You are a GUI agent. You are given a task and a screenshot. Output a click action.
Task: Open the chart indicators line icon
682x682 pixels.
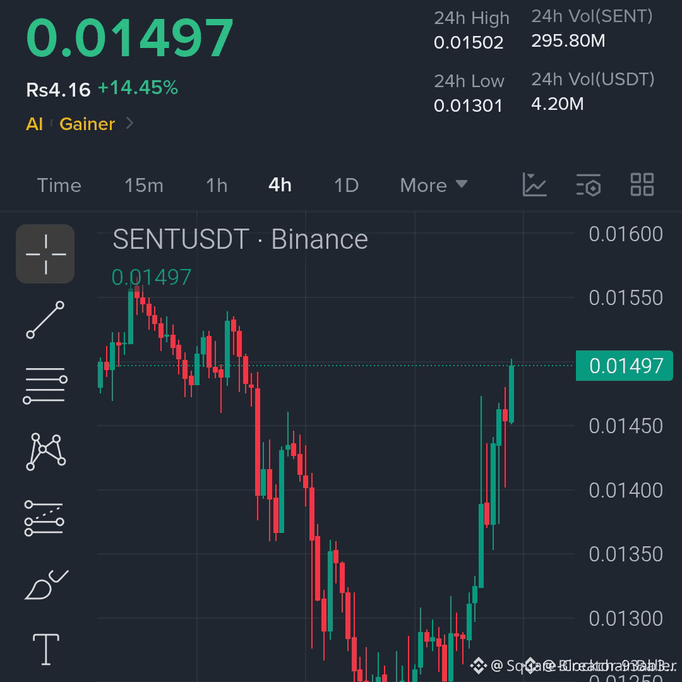pyautogui.click(x=535, y=185)
